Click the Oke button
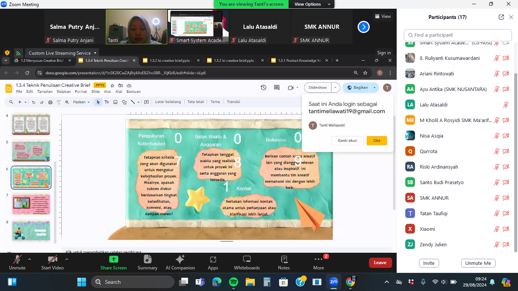This screenshot has width=518, height=291. click(377, 141)
